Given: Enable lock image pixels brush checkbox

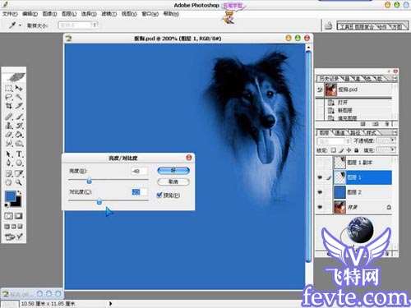Looking at the screenshot, I should pos(341,150).
